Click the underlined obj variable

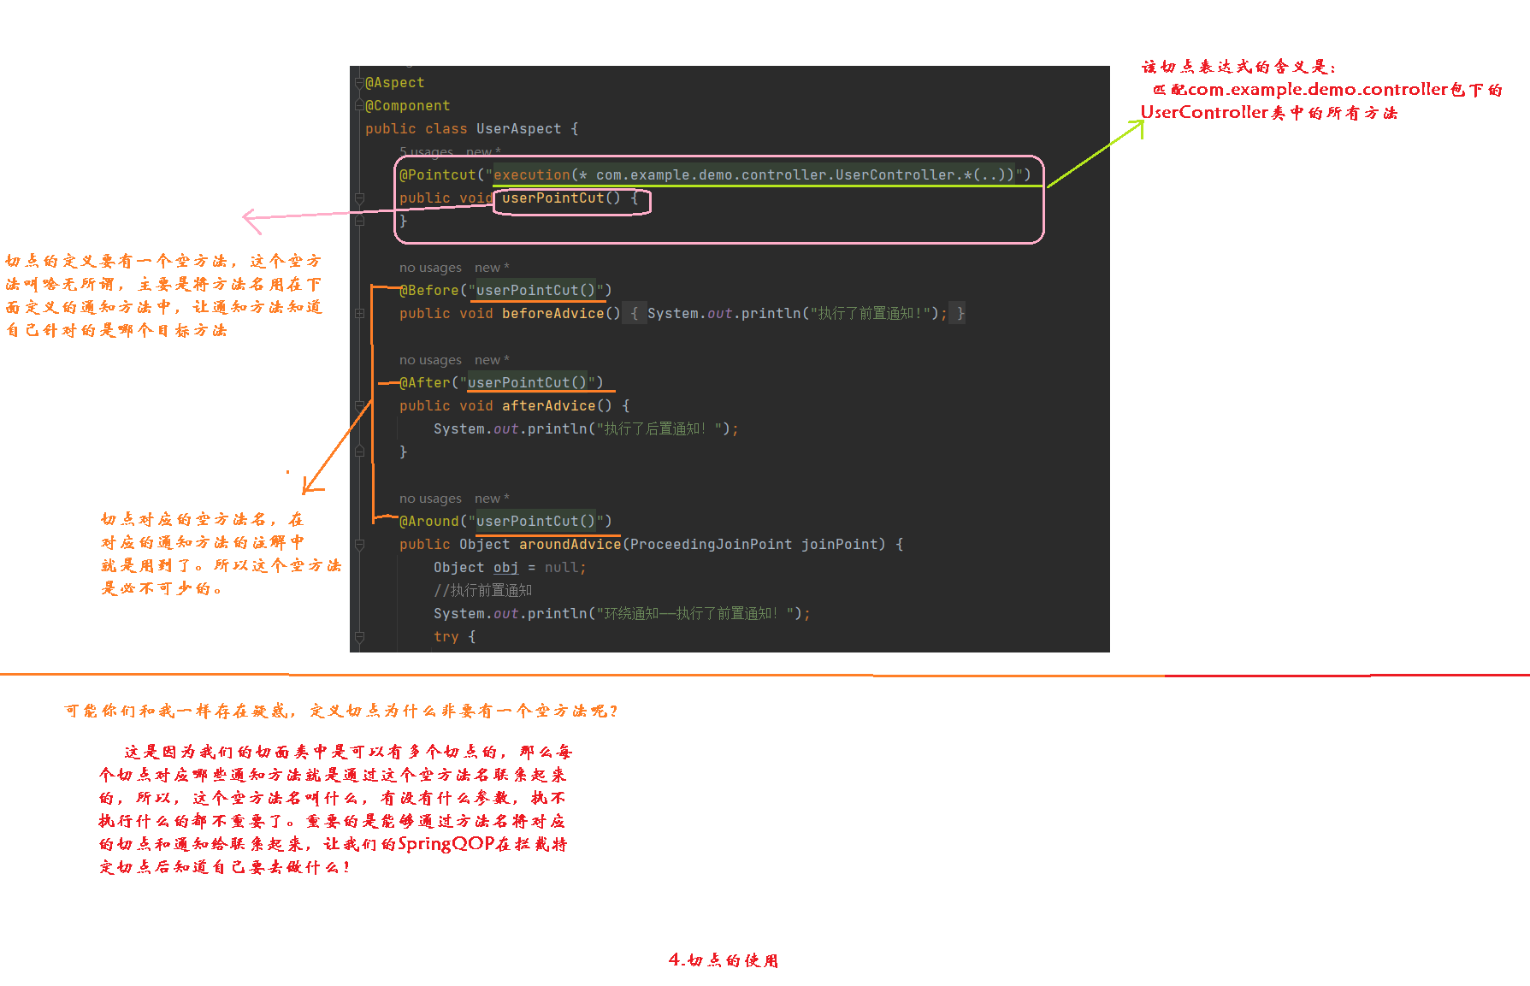(505, 568)
